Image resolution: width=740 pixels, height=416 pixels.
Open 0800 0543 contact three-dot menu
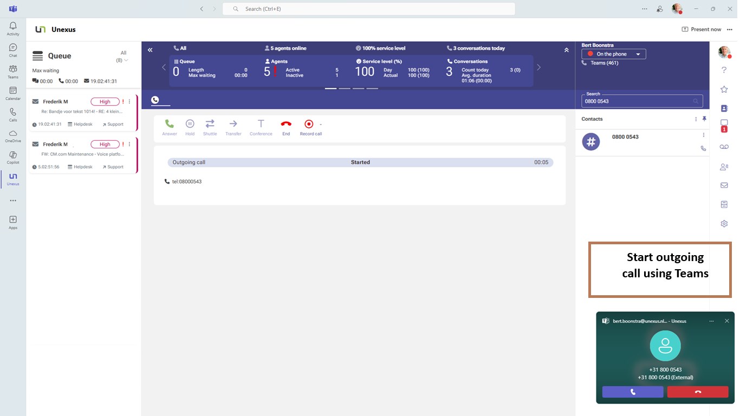(x=704, y=135)
